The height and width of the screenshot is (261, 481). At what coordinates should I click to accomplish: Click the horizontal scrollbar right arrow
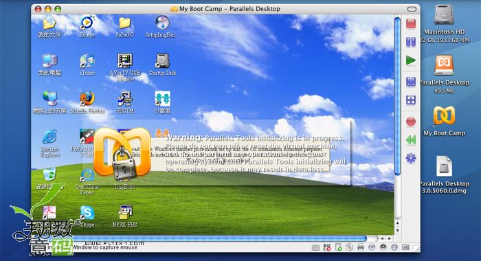click(x=390, y=238)
